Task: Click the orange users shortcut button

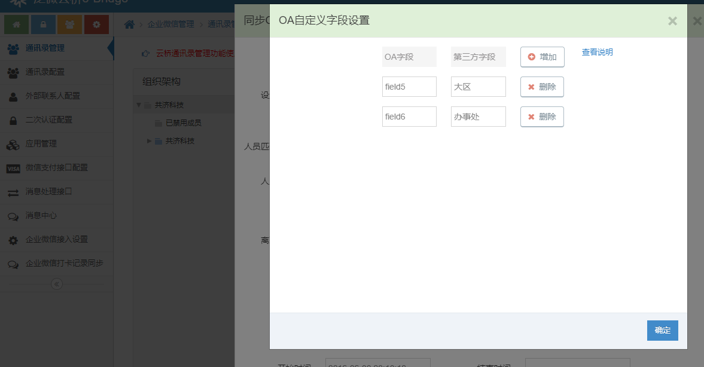Action: [70, 25]
